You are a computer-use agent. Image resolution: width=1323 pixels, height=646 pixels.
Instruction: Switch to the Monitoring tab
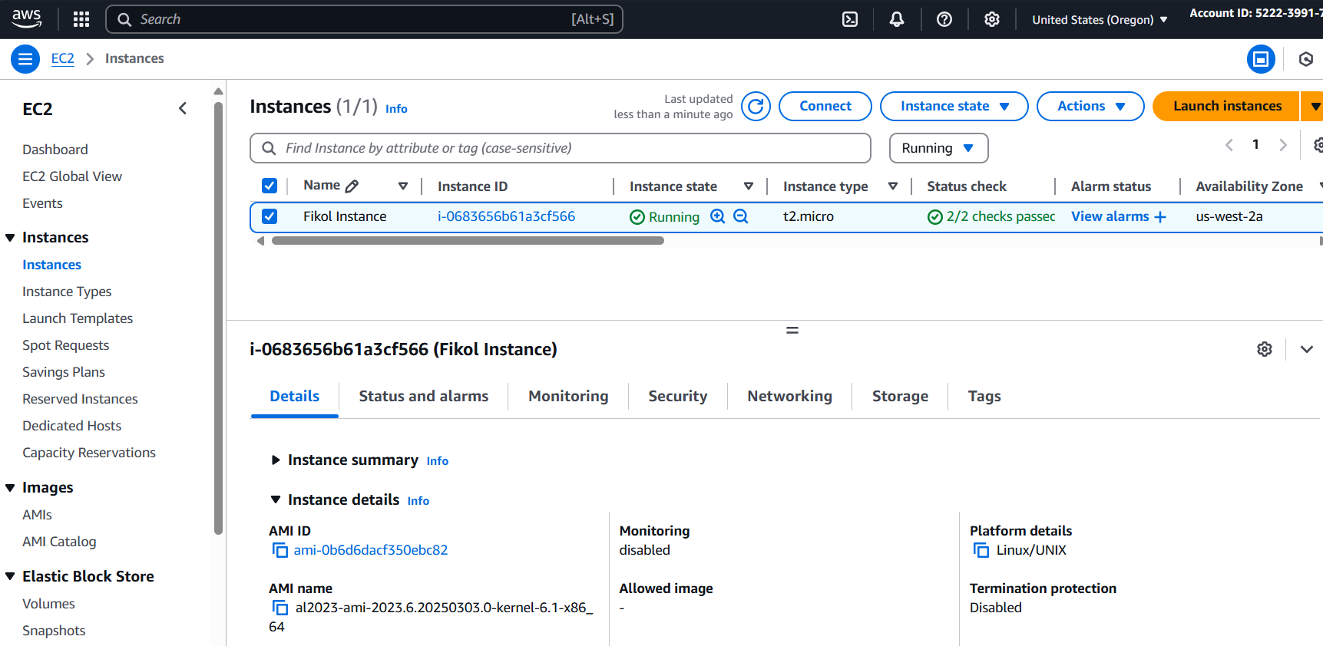(568, 396)
